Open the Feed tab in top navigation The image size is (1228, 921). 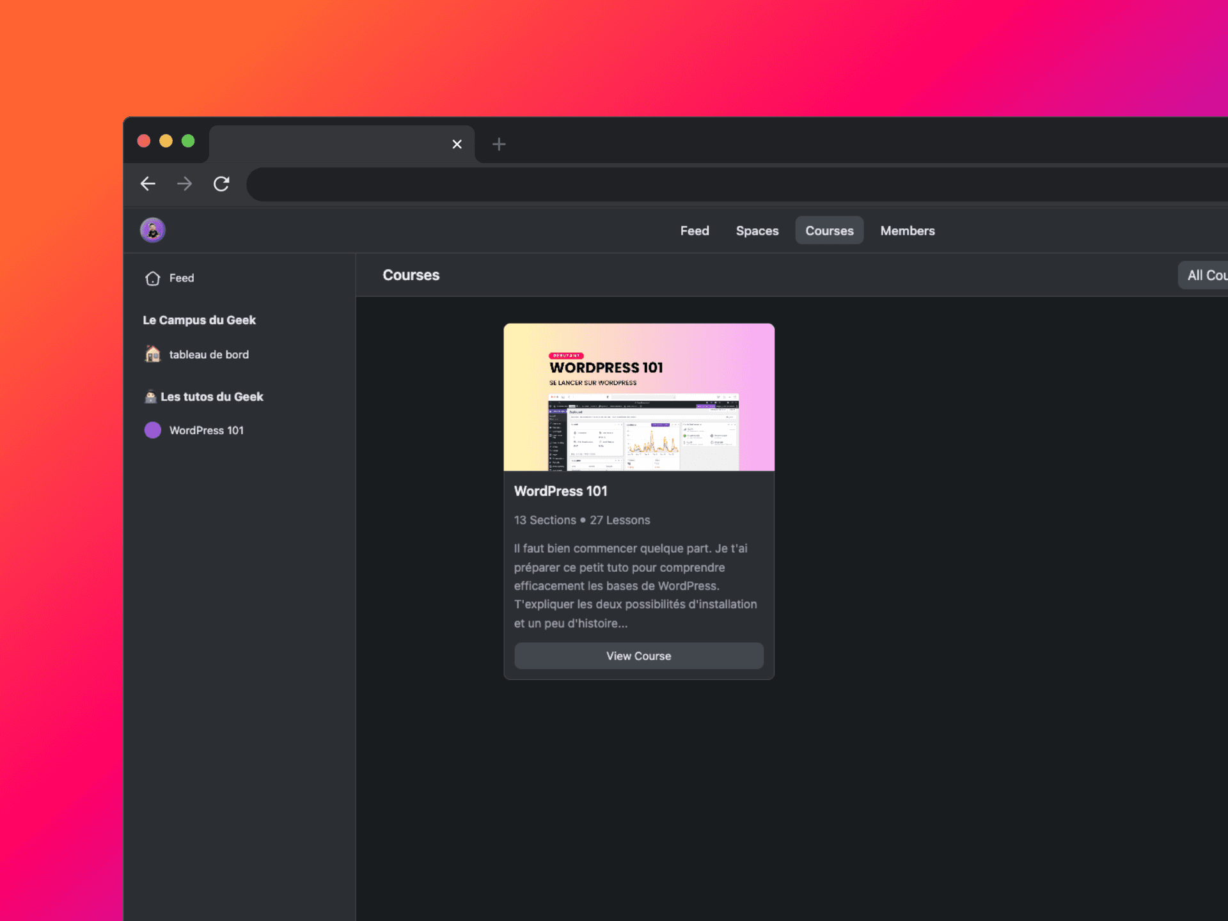695,231
